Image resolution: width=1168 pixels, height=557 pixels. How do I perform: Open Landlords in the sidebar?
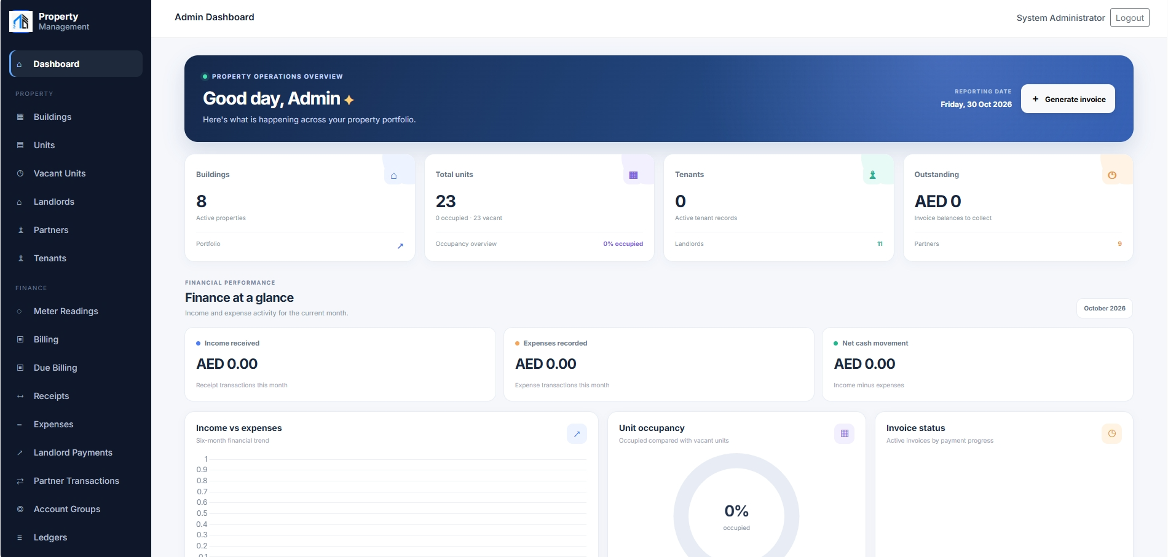[76, 202]
